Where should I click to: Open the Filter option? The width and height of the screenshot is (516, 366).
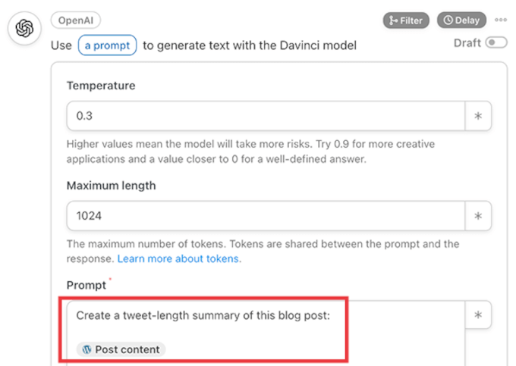406,20
